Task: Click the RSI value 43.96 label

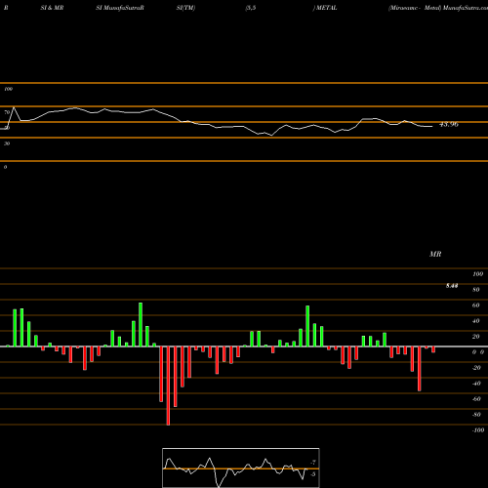Action: (x=449, y=124)
